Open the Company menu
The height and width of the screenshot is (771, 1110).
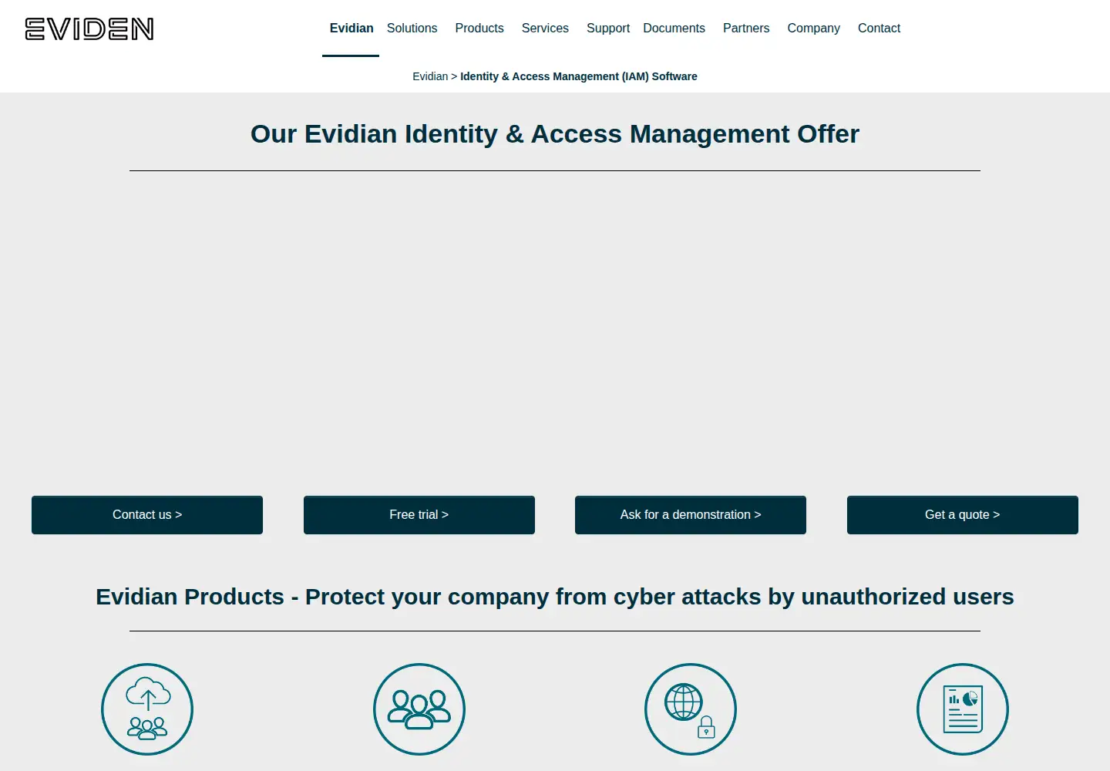813,29
